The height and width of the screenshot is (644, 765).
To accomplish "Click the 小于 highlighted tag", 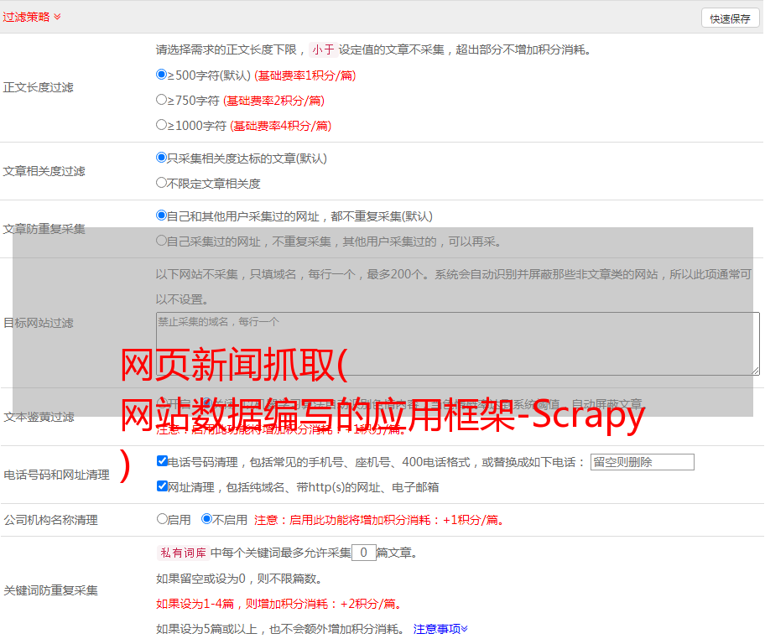I will click(323, 49).
